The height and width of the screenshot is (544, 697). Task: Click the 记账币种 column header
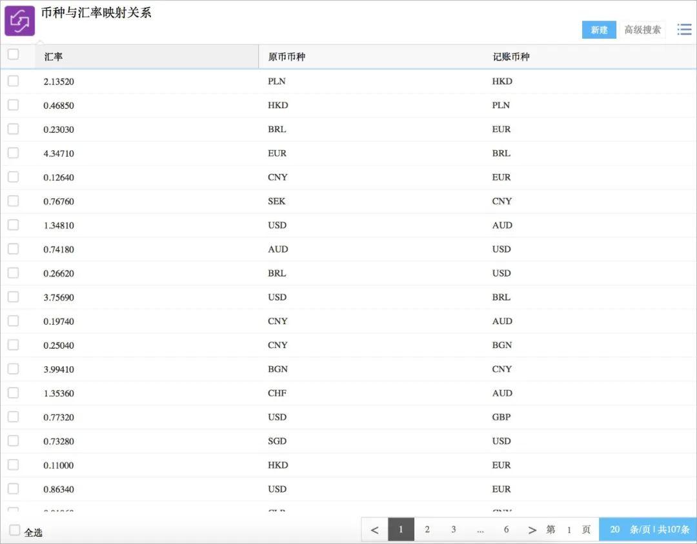pyautogui.click(x=510, y=57)
